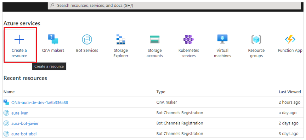The image size is (306, 140).
Task: Launch Storage Explorer icon
Action: pos(121,39)
